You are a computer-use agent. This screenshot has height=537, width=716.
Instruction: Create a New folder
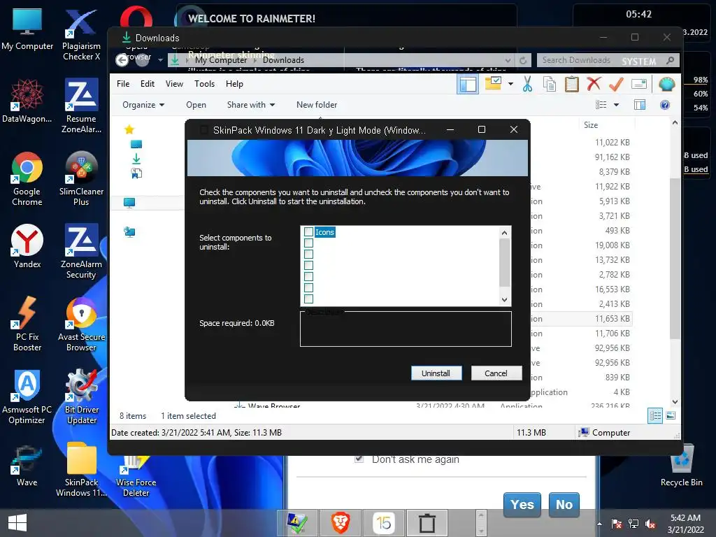click(317, 105)
